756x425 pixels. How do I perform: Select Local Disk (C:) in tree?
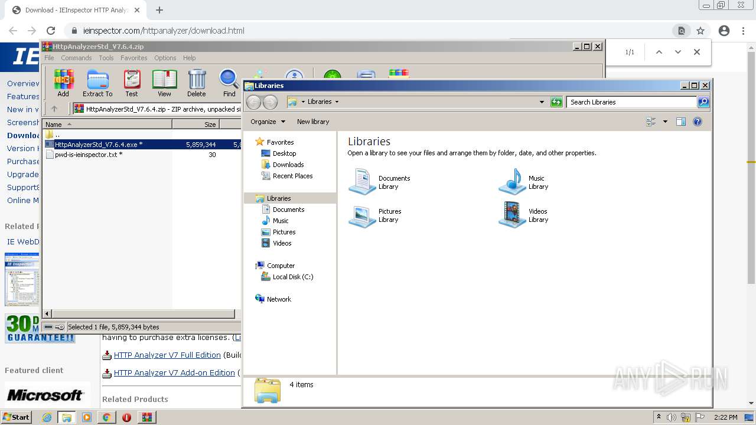click(x=293, y=277)
